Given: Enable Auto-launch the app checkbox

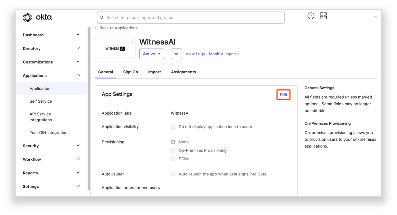Looking at the screenshot, I should pos(173,174).
